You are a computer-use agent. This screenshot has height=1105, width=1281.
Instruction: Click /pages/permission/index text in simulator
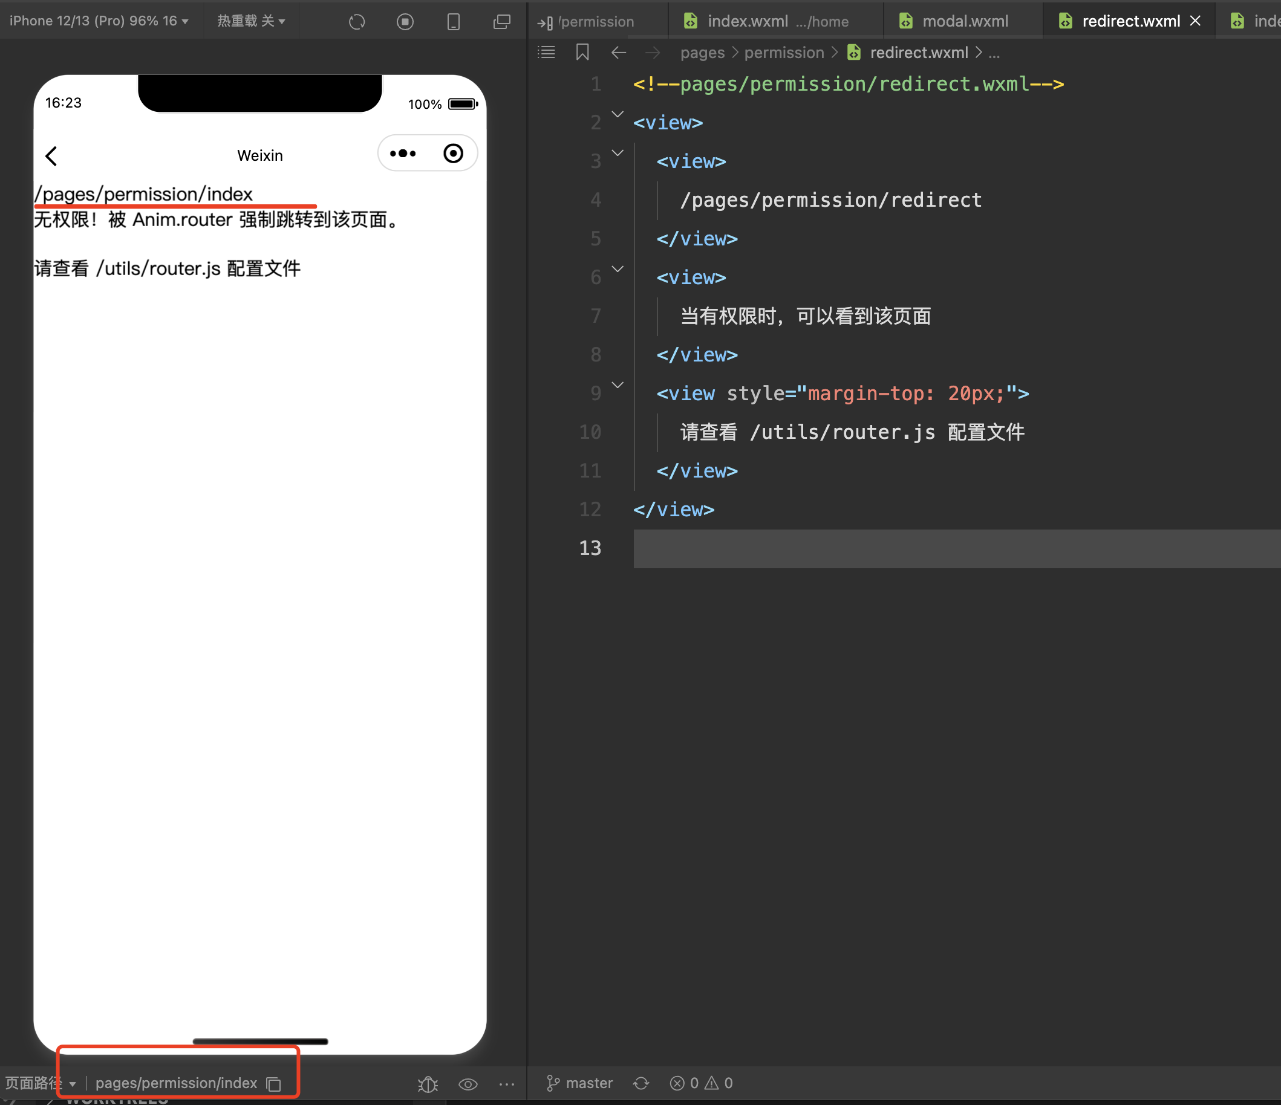point(143,194)
